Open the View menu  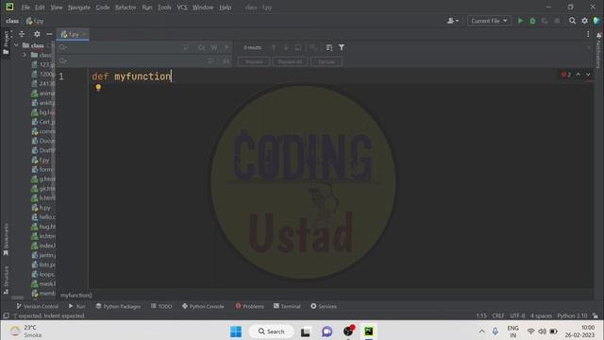[57, 8]
